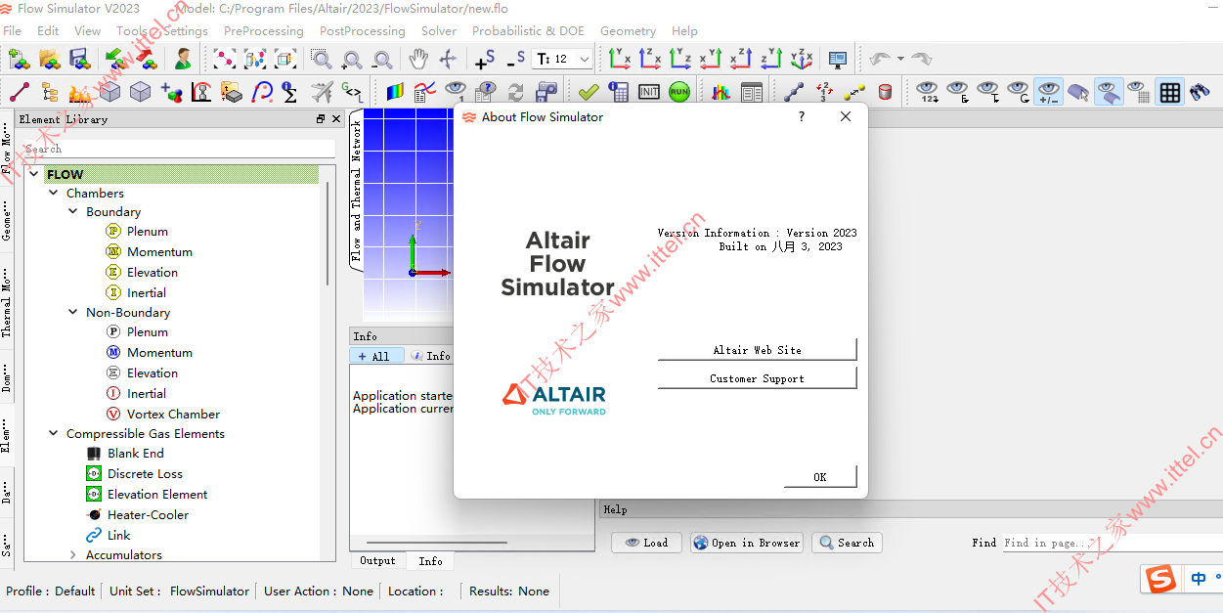Click the Load button in Help
This screenshot has width=1223, height=613.
click(646, 543)
